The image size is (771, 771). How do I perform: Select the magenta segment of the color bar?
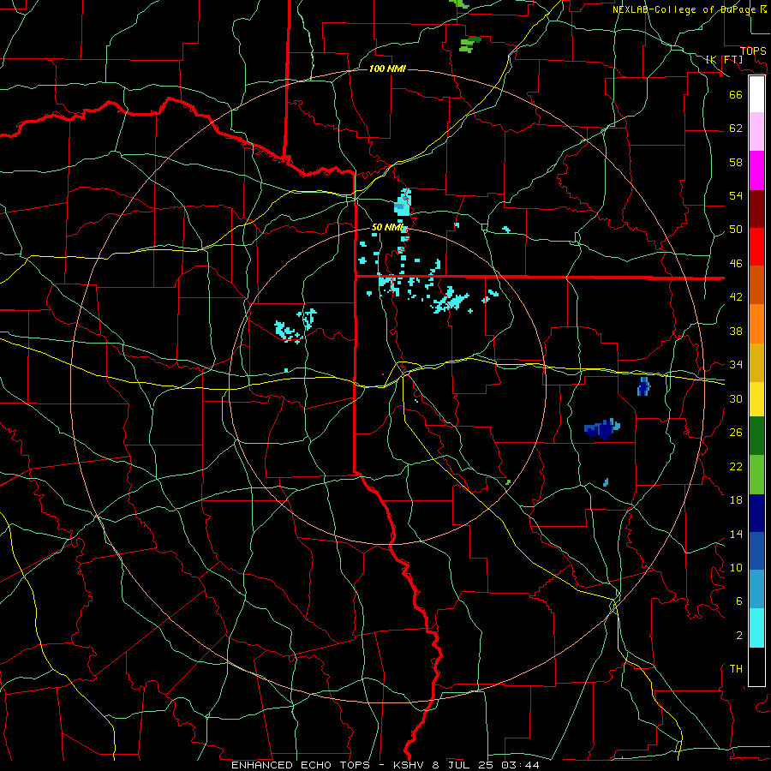pyautogui.click(x=756, y=170)
